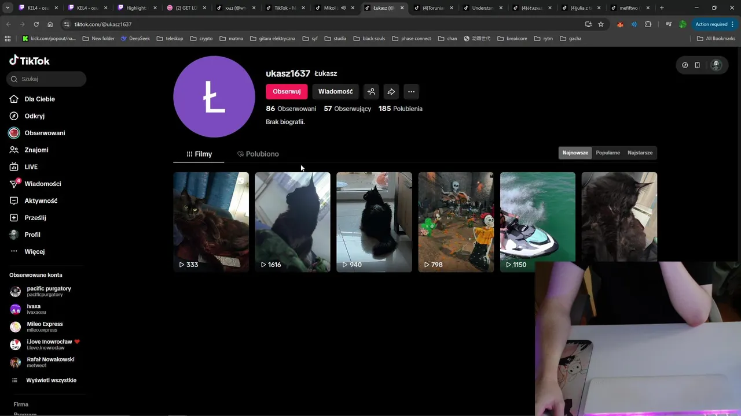Sort videos by Najstarsze
The image size is (741, 416).
640,153
